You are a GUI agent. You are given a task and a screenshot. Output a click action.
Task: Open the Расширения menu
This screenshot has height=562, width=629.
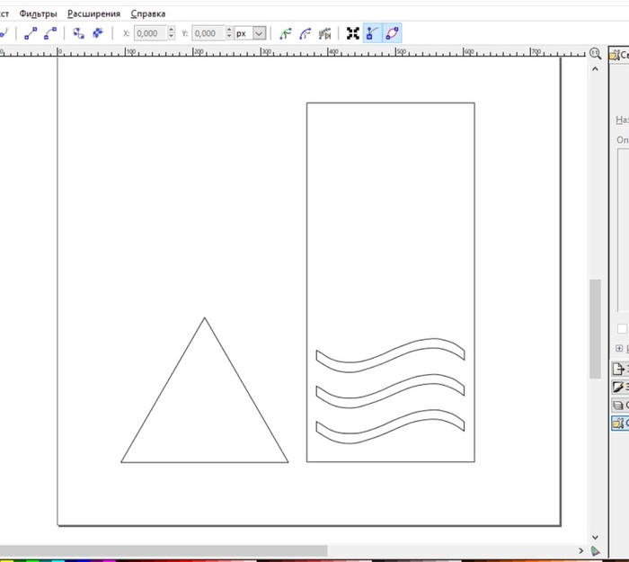(x=94, y=13)
